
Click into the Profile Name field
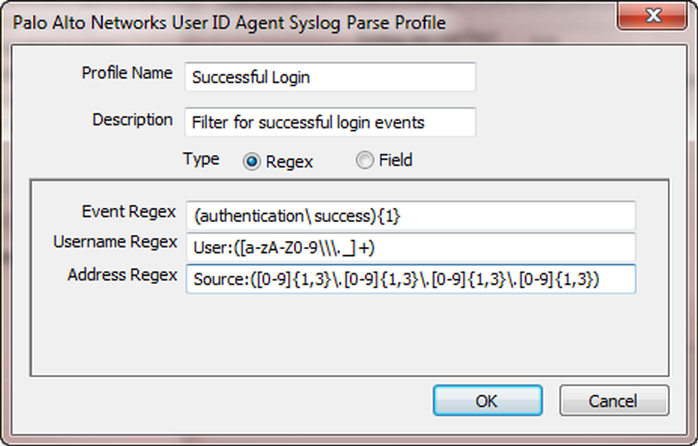[330, 77]
